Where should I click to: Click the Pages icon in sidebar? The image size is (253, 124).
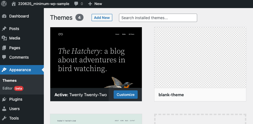click(4, 48)
